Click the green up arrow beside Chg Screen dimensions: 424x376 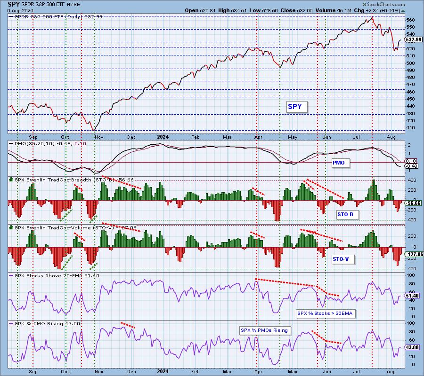[403, 11]
